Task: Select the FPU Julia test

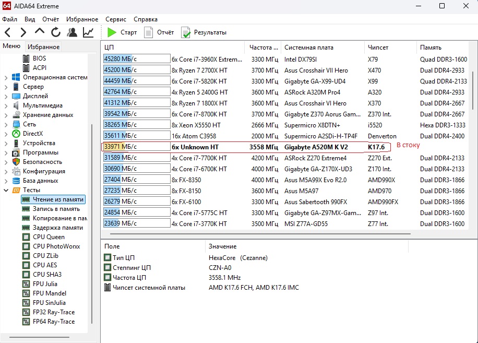Action: (45, 284)
